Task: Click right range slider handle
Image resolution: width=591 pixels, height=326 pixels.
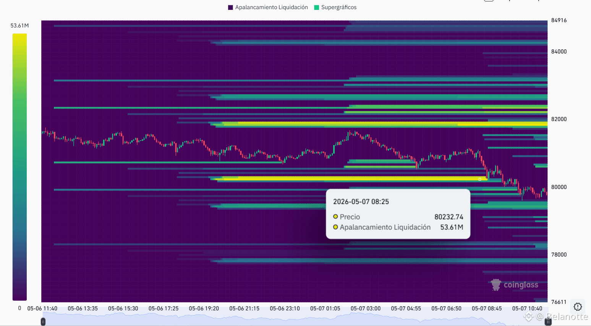Action: 548,322
